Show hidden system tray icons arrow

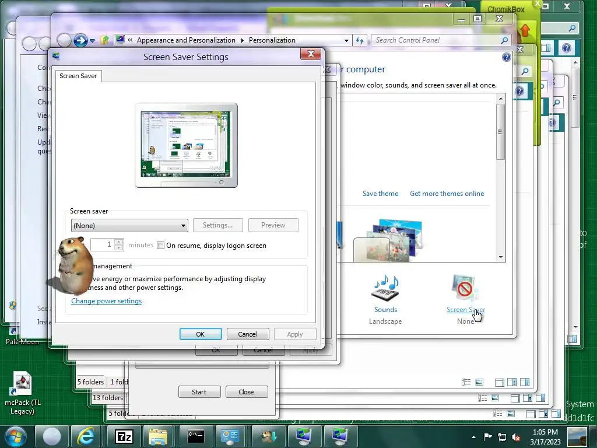[x=473, y=437]
